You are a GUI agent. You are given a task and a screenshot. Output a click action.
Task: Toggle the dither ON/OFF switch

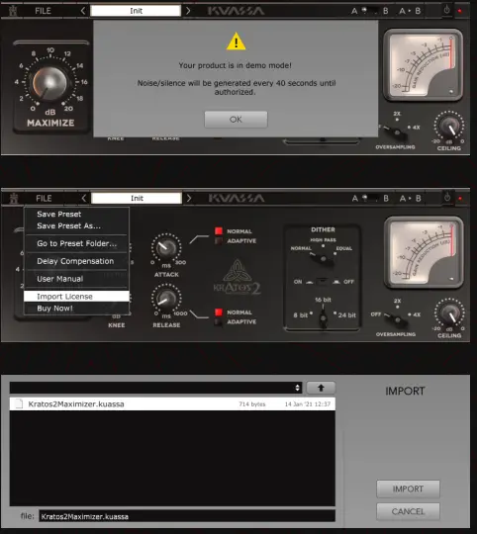[x=323, y=282]
